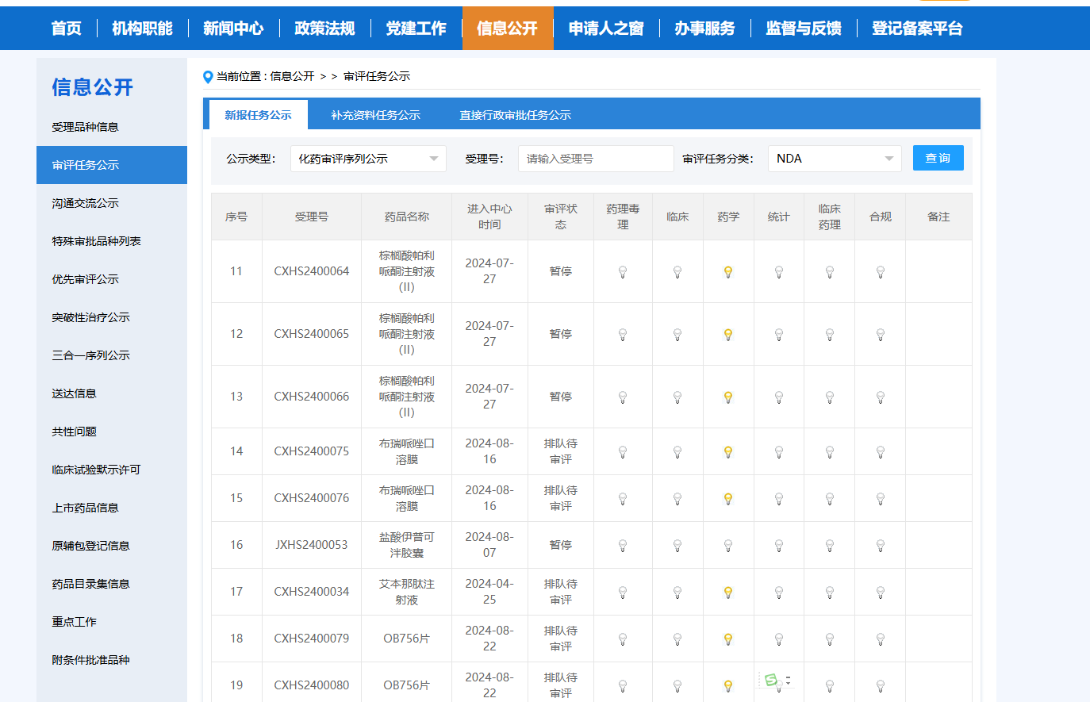The height and width of the screenshot is (702, 1090).
Task: Click the green S input method icon
Action: pyautogui.click(x=771, y=680)
